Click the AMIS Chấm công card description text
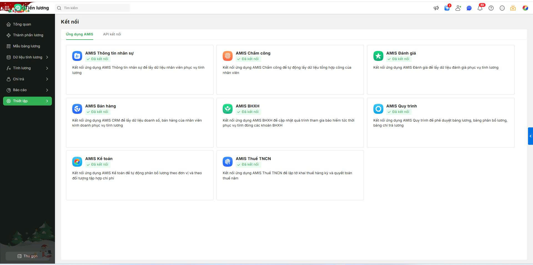Image resolution: width=533 pixels, height=265 pixels. click(x=287, y=70)
